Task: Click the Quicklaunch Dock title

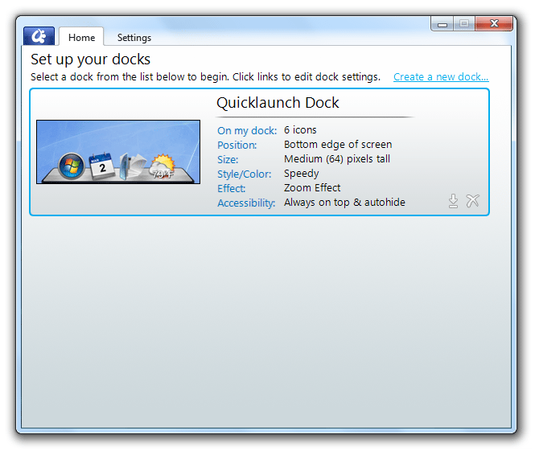Action: click(278, 103)
